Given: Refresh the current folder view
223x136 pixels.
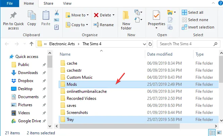Looking at the screenshot, I should [x=150, y=44].
